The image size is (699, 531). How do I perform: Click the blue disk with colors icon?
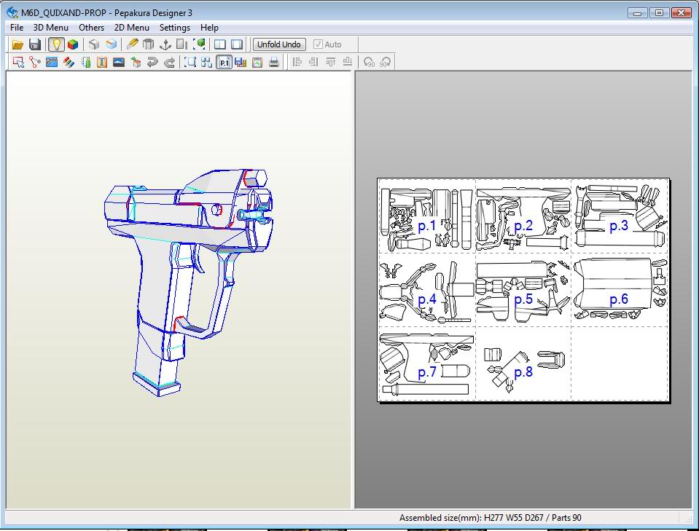[x=241, y=62]
